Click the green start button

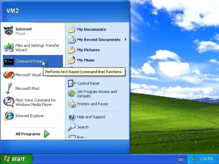(x=16, y=159)
